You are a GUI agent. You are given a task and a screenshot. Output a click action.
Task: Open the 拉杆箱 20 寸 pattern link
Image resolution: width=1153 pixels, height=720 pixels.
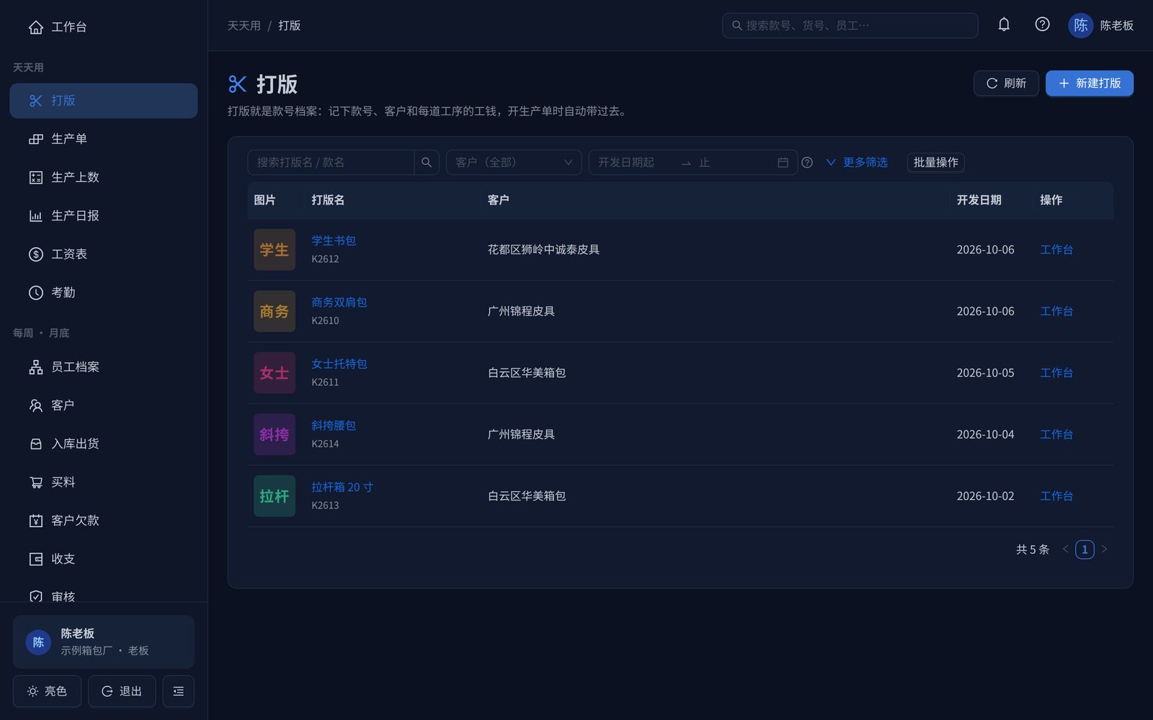[342, 487]
